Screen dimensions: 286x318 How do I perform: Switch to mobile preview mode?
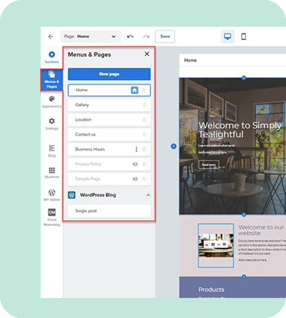click(x=244, y=36)
